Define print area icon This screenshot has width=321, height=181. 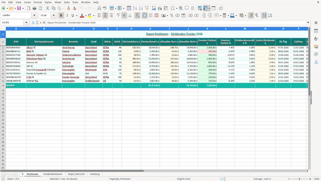pos(200,8)
